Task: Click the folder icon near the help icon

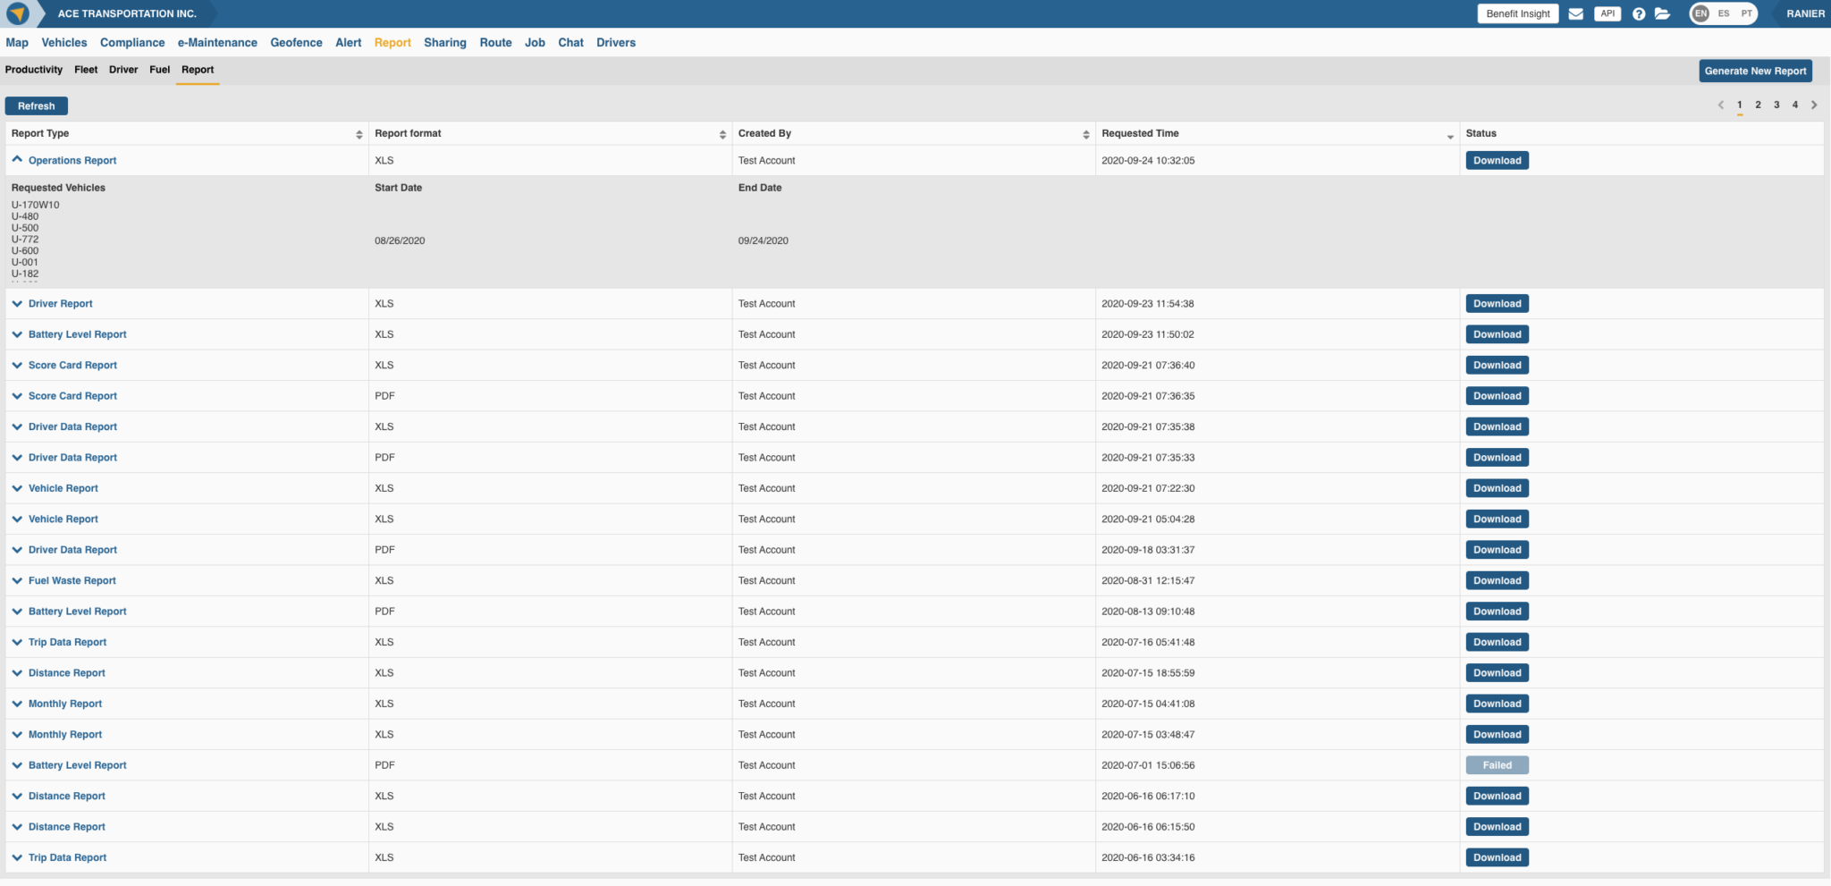Action: [1665, 13]
